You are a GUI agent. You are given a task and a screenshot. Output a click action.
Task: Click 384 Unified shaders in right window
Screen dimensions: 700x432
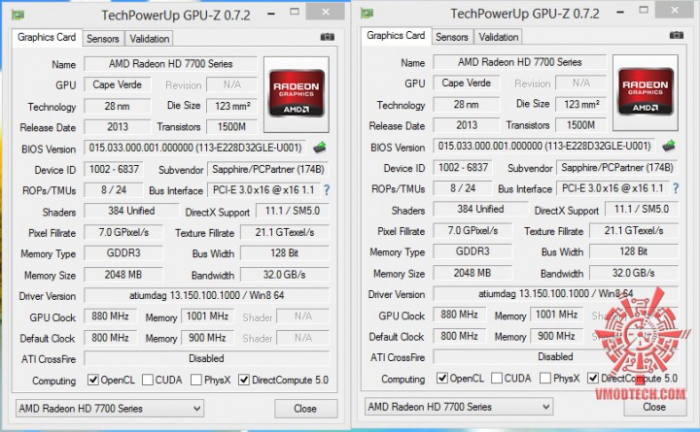tap(480, 209)
